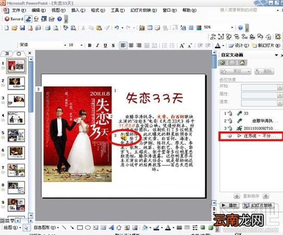
Task: Select animation item 3 '20111010092710...'
Action: pos(251,128)
